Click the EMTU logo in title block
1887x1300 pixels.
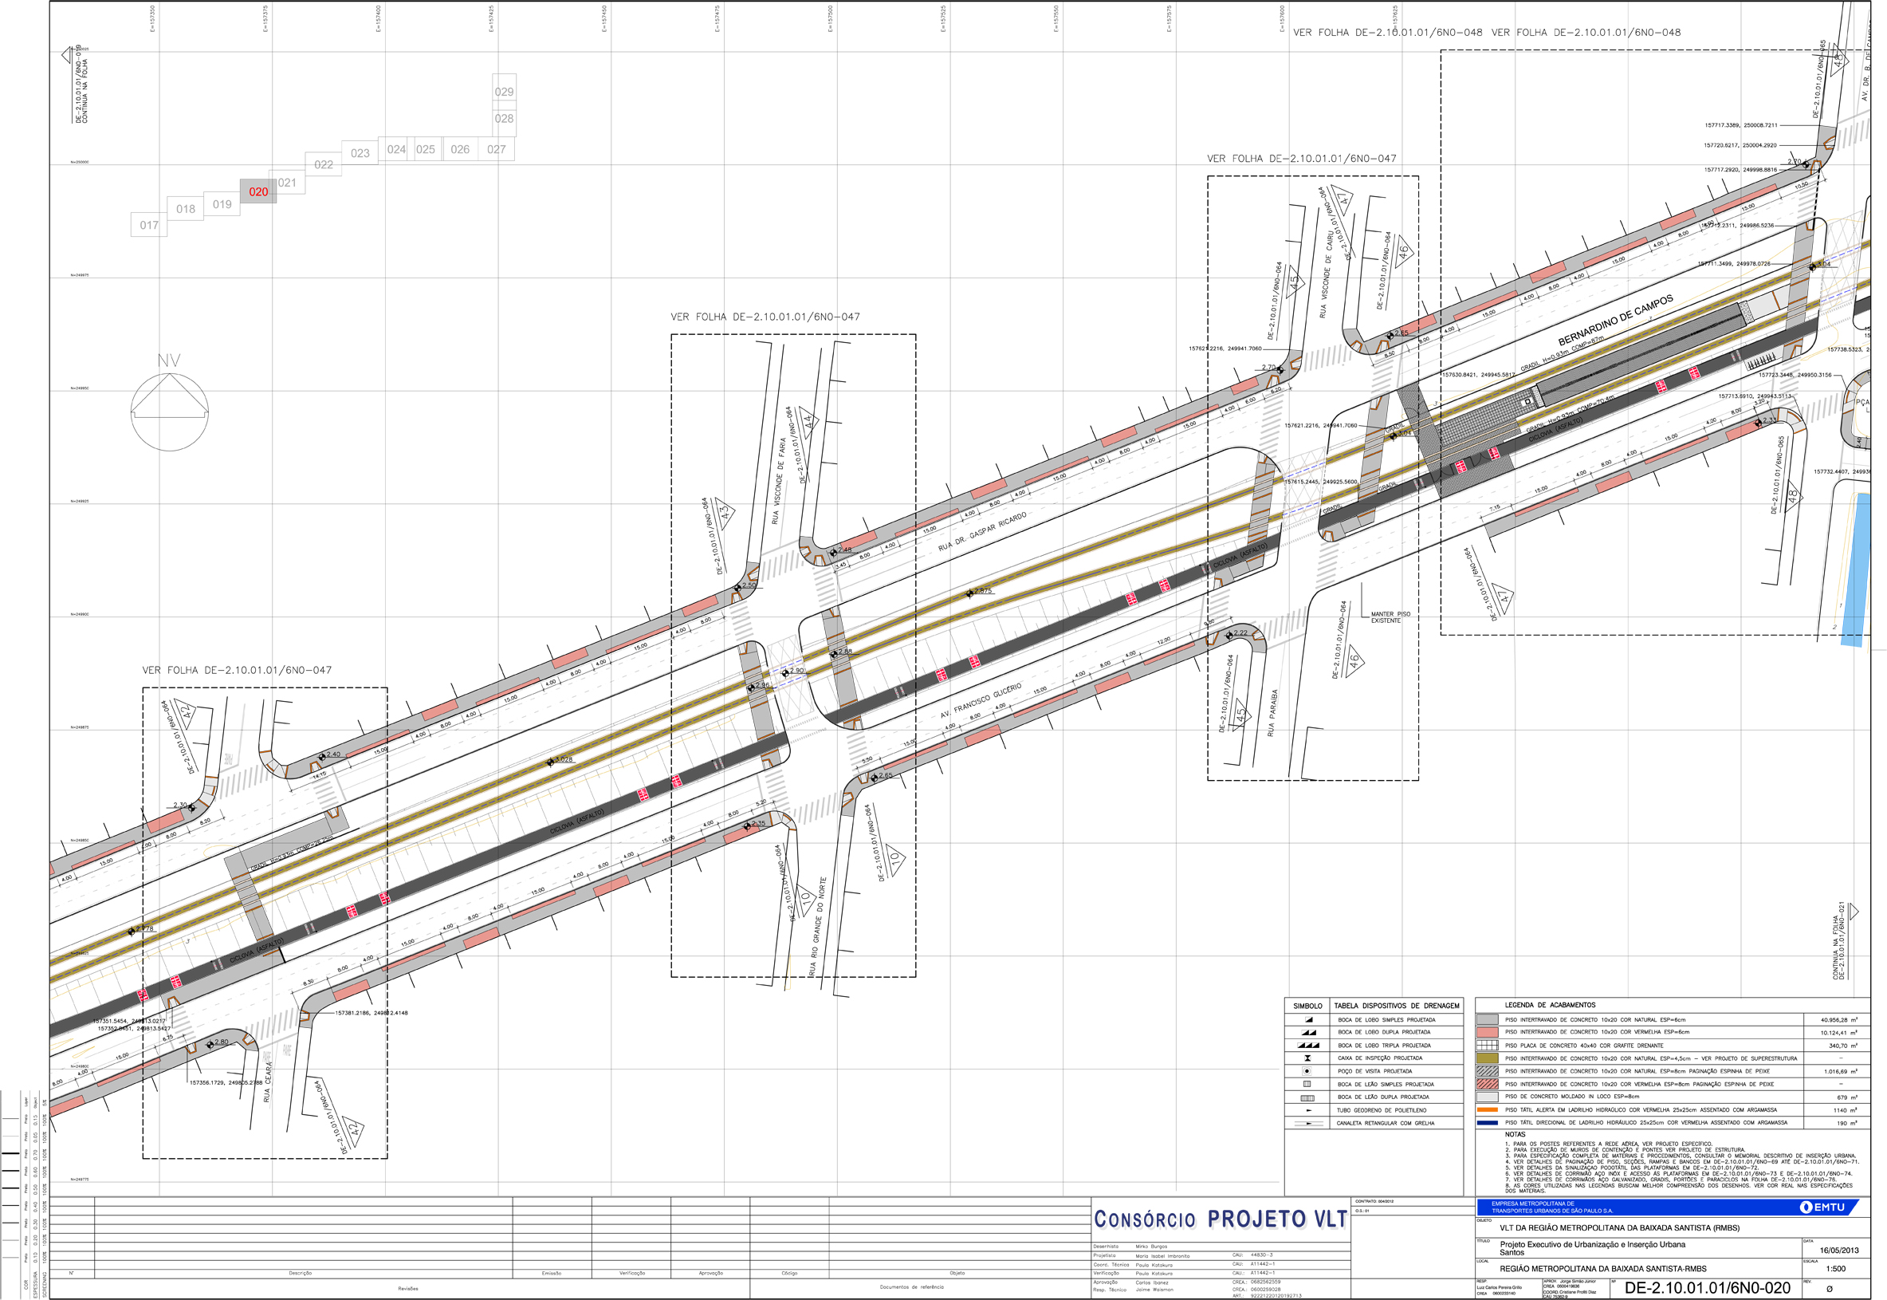point(1822,1207)
